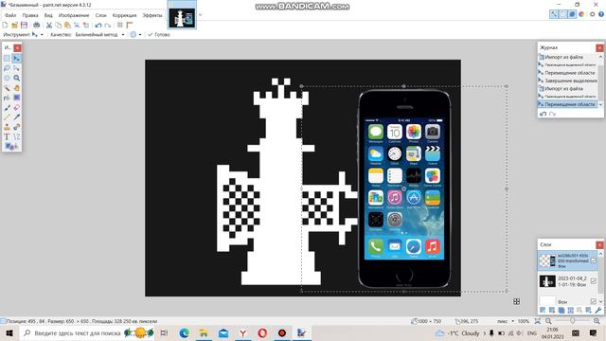Image resolution: width=606 pixels, height=341 pixels.
Task: Select the Ellipse Select tool
Action: [x=7, y=78]
